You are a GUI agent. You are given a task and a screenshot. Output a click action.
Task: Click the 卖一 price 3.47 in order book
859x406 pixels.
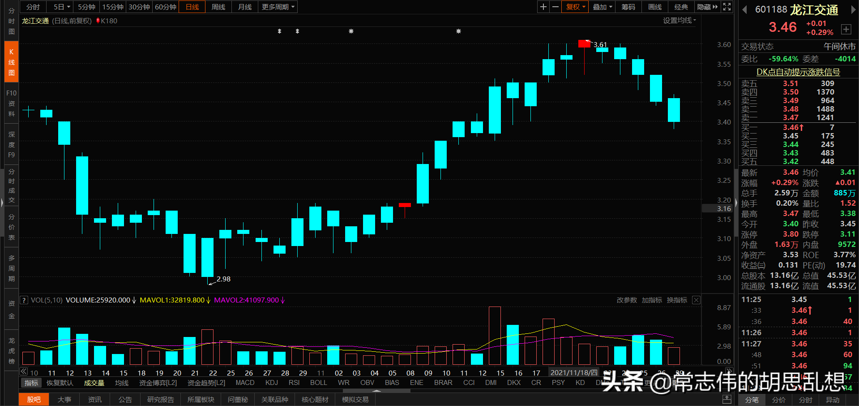pyautogui.click(x=791, y=117)
